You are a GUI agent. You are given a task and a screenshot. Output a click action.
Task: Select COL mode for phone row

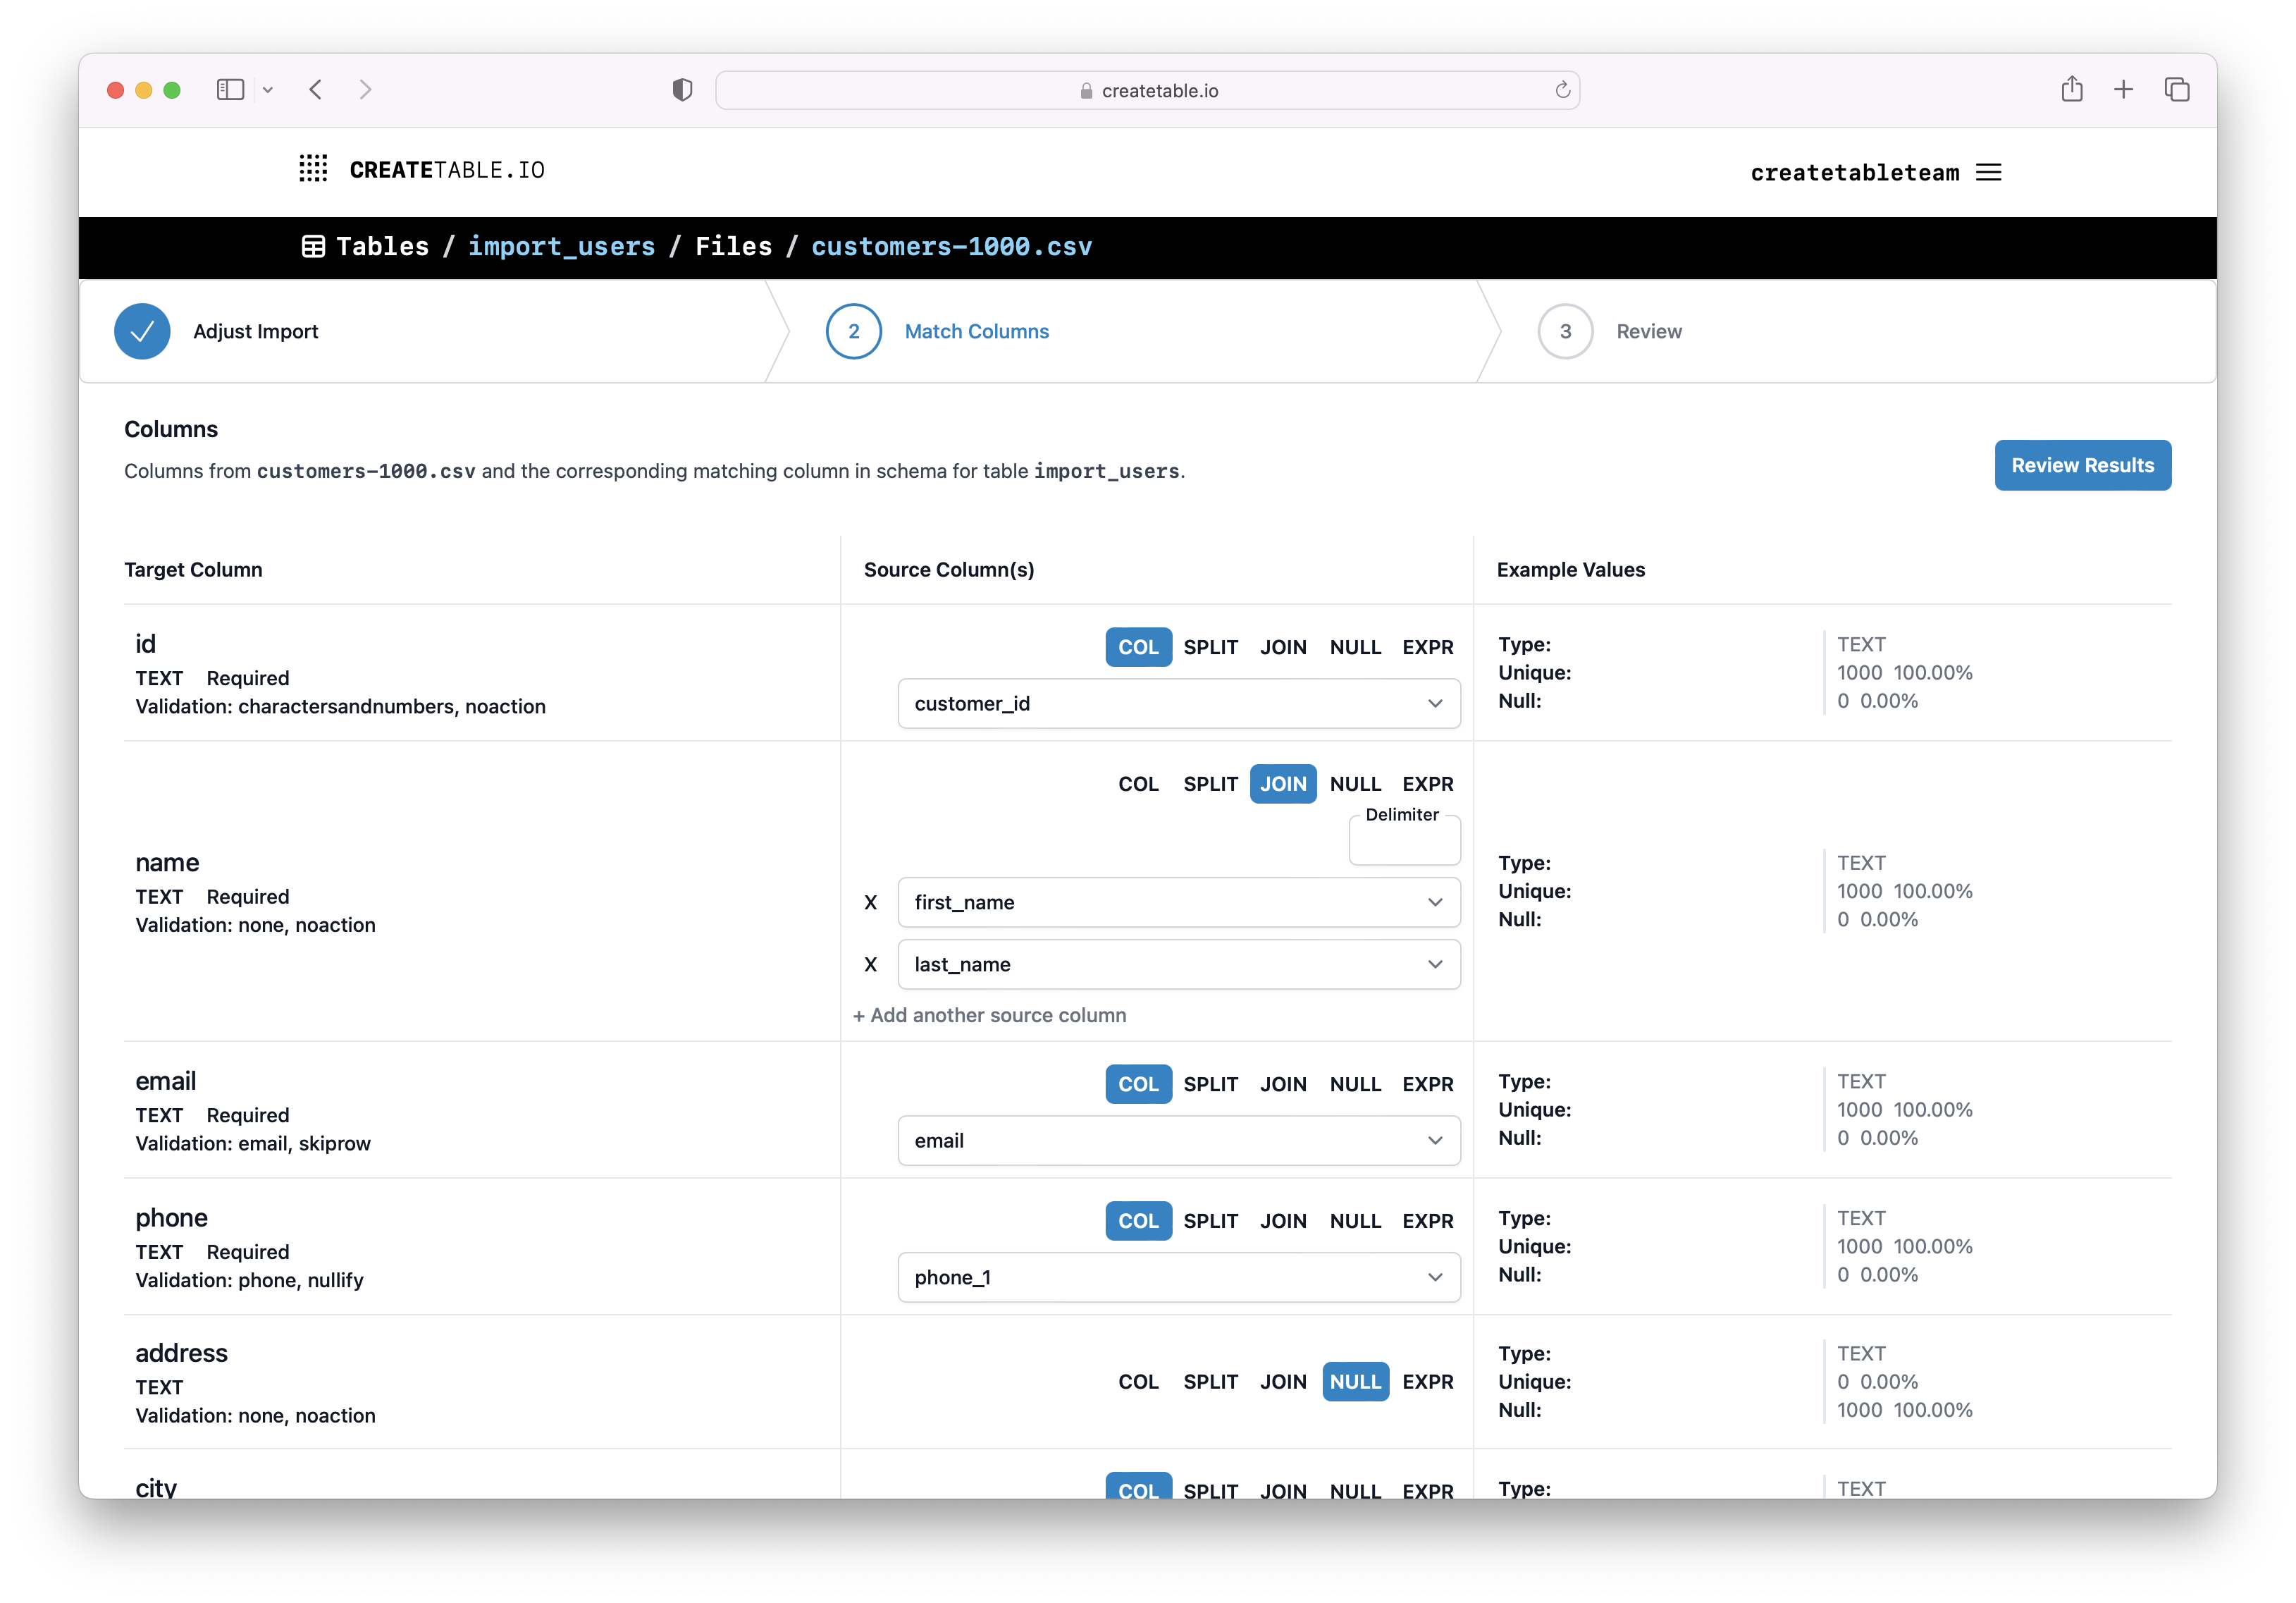[x=1138, y=1221]
